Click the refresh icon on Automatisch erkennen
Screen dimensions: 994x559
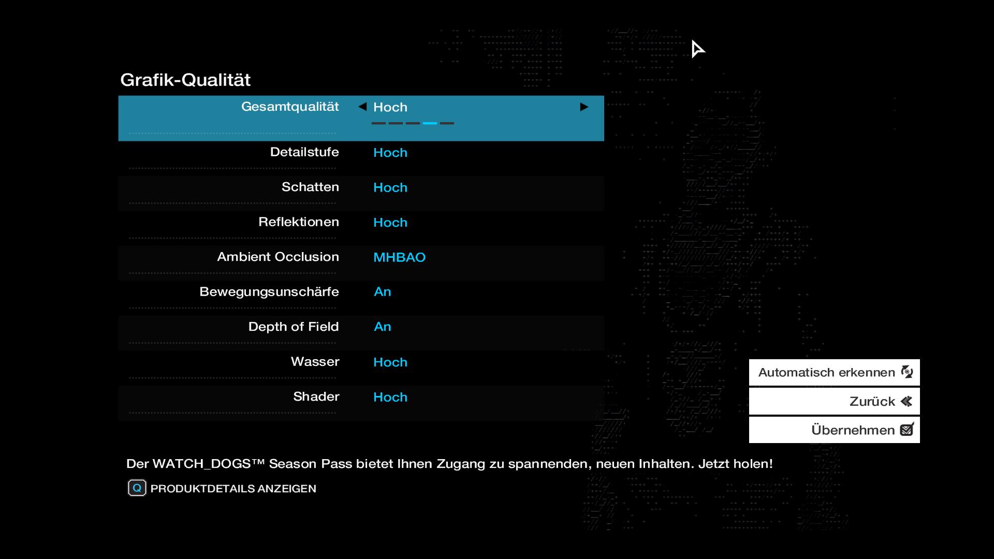(x=907, y=372)
